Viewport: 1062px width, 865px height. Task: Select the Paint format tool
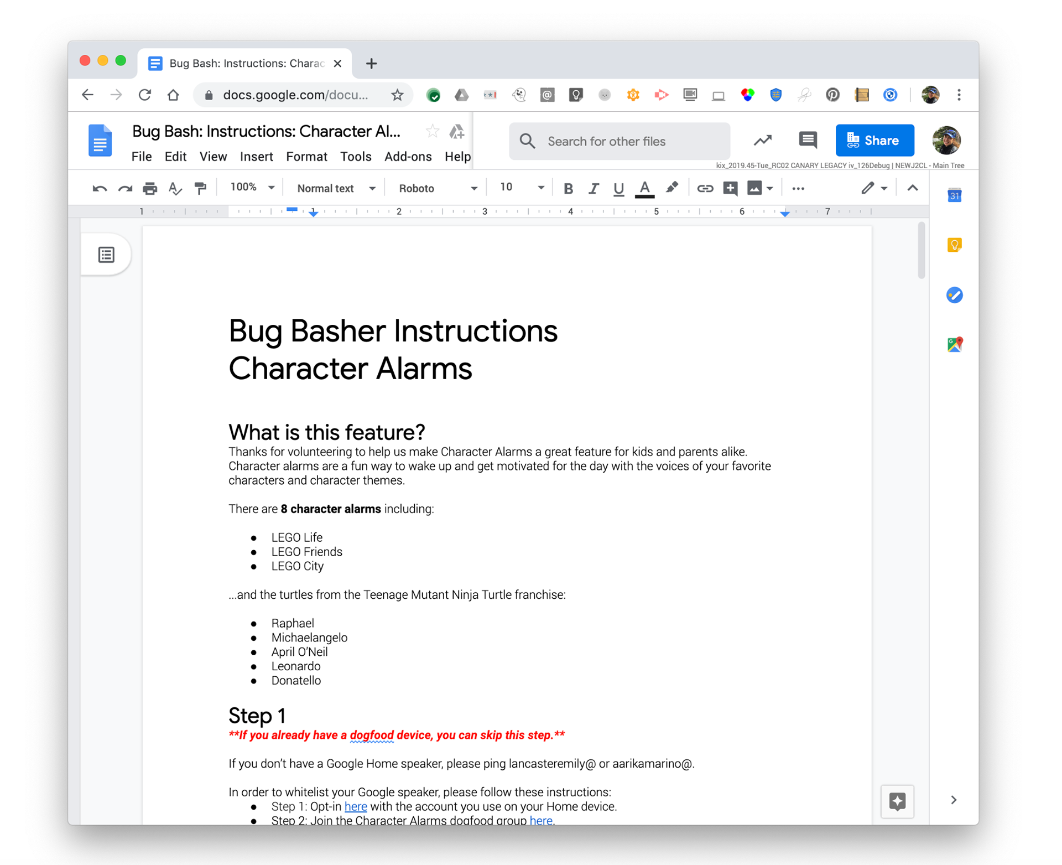[x=200, y=189]
